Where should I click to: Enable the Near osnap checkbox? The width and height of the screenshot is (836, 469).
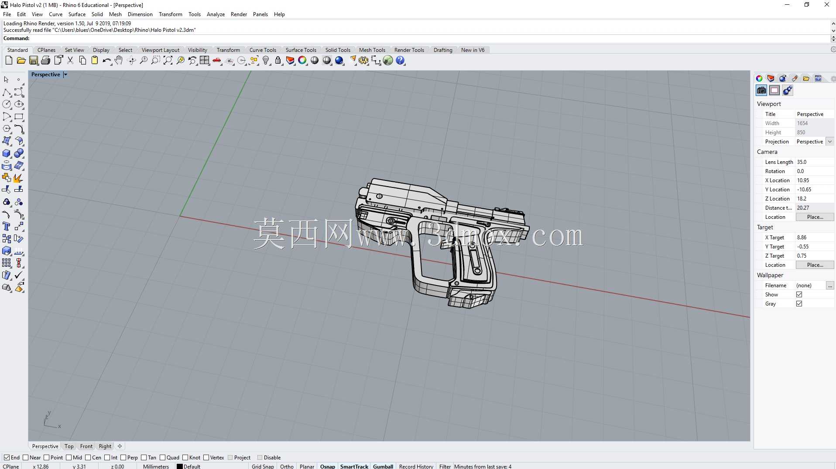(25, 457)
